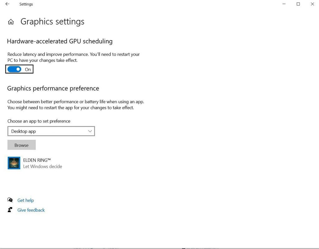Click Let Windows decide under ELDEN RING
This screenshot has width=319, height=249.
(42, 167)
